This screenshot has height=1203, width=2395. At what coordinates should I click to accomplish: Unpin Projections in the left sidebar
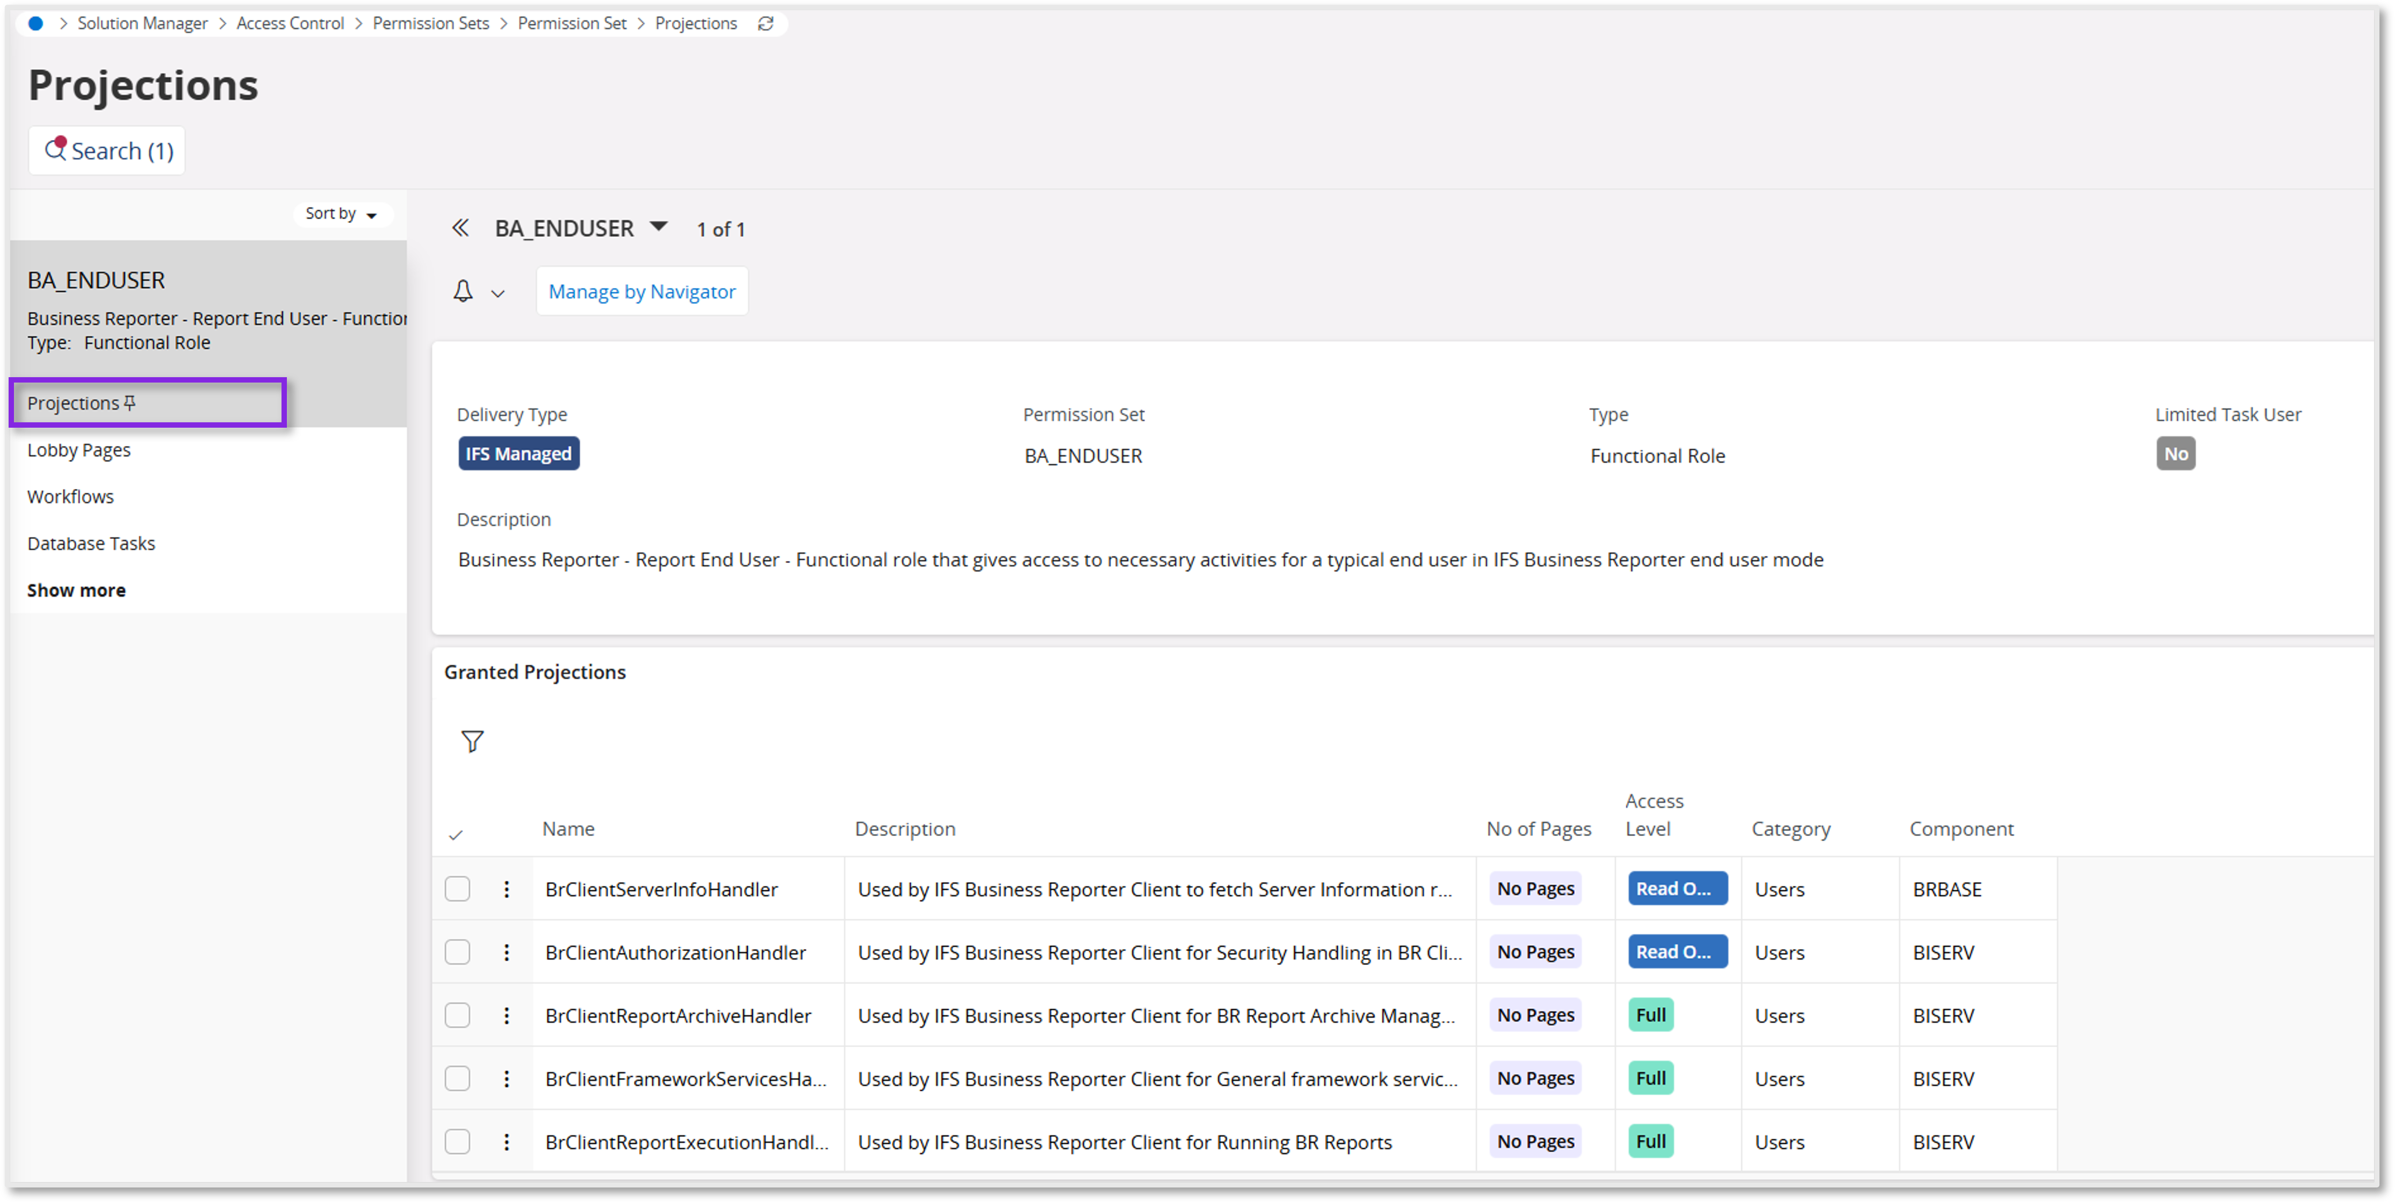[130, 401]
